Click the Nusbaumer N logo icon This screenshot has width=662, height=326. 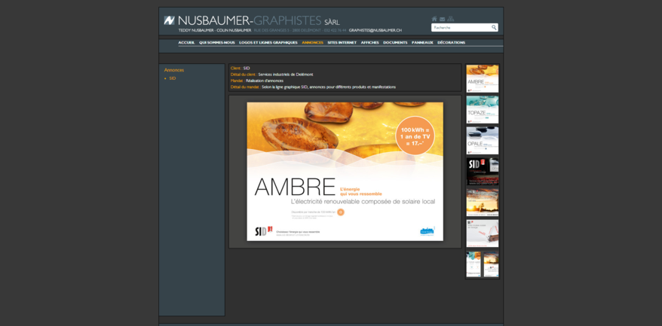(170, 20)
